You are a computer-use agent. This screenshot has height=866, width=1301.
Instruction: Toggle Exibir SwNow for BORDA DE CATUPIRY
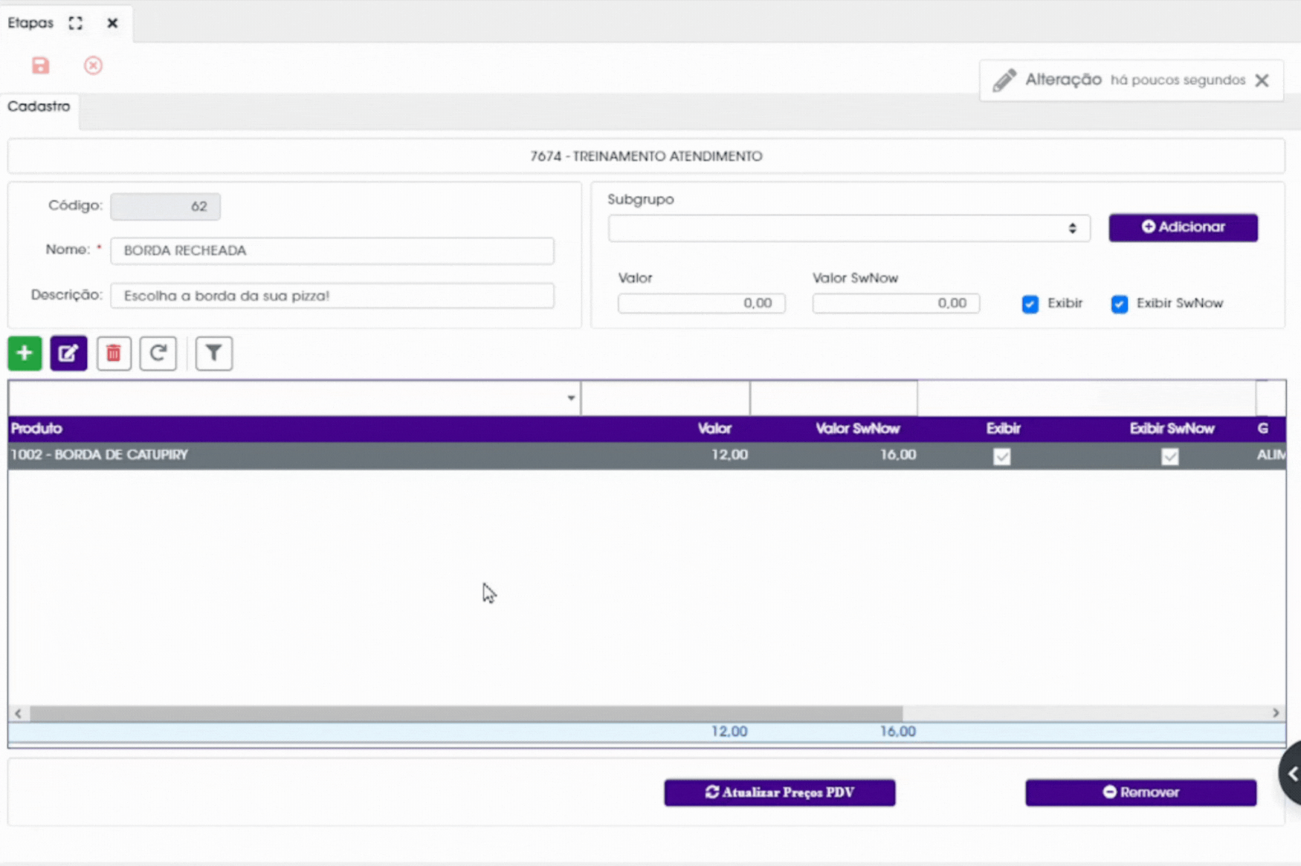click(x=1169, y=456)
